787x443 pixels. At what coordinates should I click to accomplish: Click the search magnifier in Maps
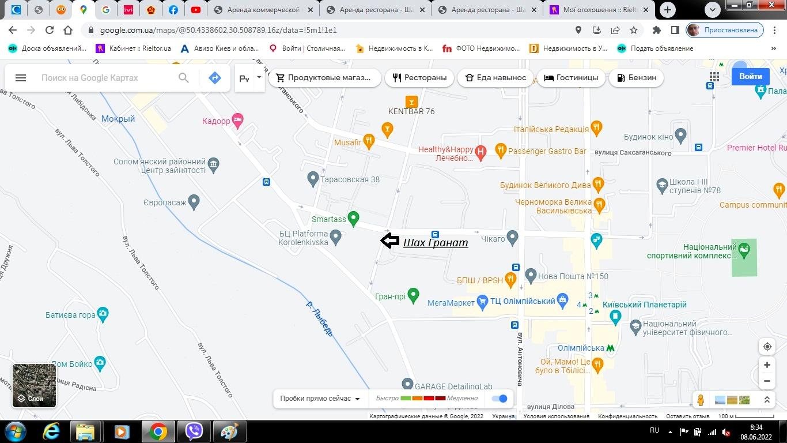click(183, 78)
